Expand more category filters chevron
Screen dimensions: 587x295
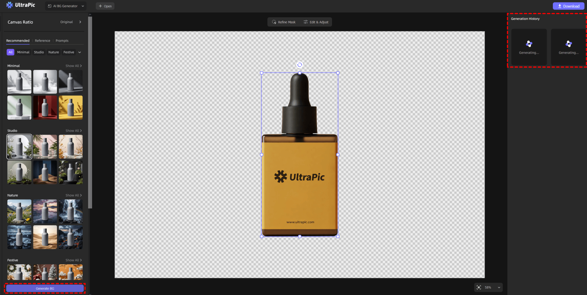80,52
